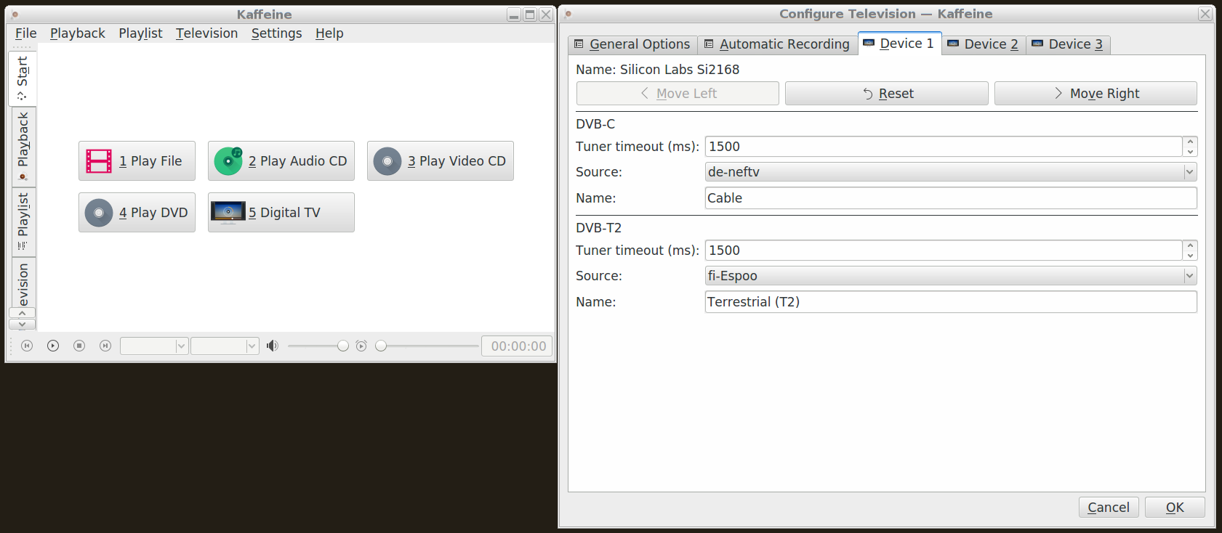1222x533 pixels.
Task: Open the General Options tab
Action: [x=632, y=44]
